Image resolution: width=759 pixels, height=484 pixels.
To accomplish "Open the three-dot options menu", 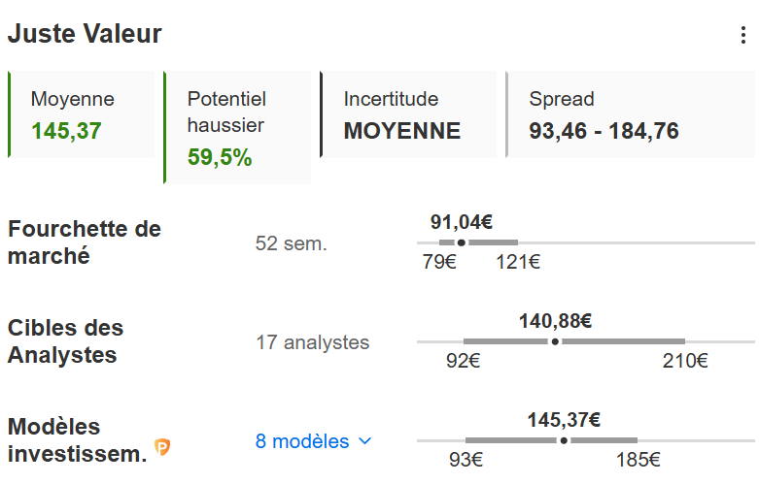I will coord(743,36).
